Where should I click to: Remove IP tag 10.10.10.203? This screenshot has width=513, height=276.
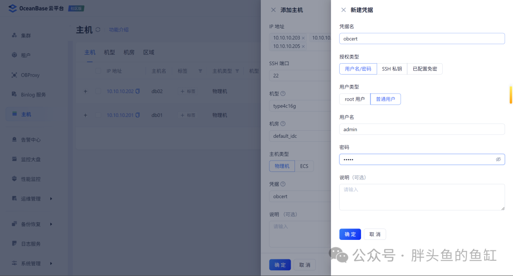click(303, 38)
